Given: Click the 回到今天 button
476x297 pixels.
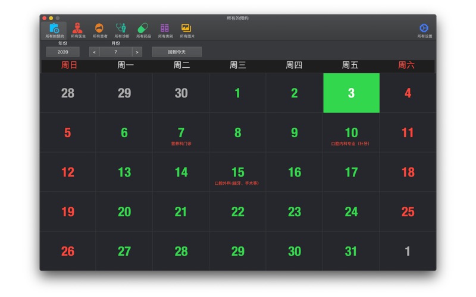Looking at the screenshot, I should 177,52.
